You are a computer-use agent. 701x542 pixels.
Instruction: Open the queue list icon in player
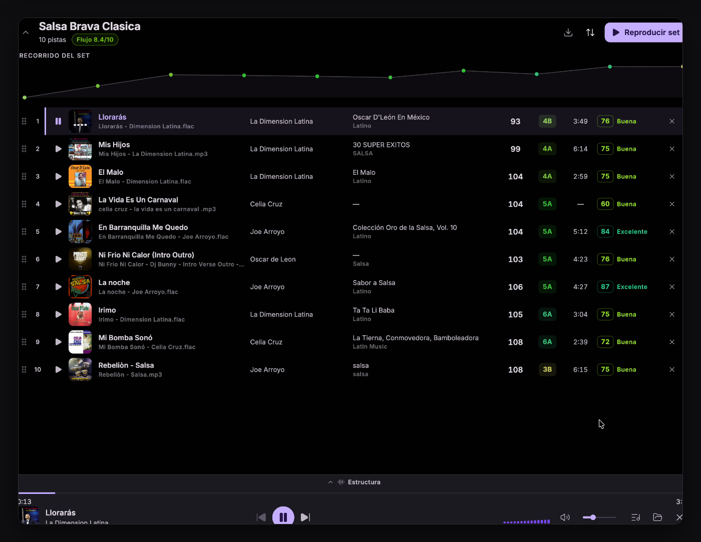(636, 517)
